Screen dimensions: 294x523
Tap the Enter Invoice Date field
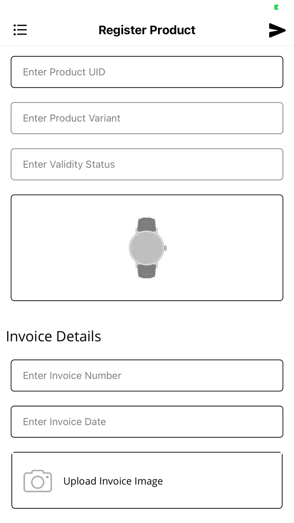tap(147, 422)
